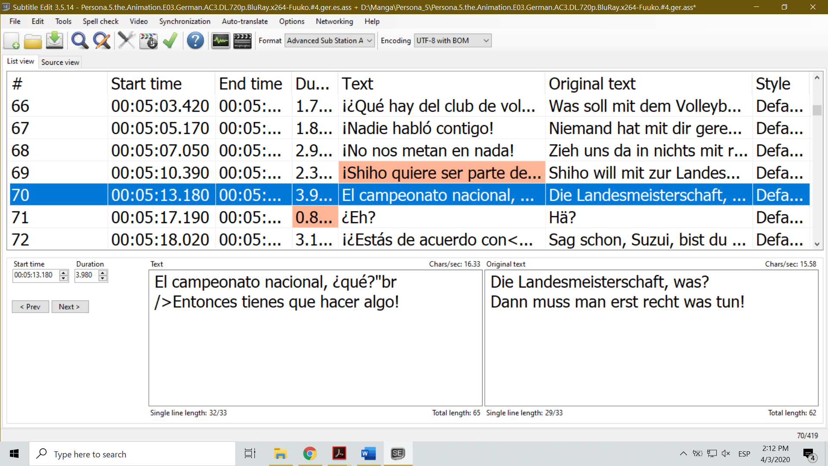
Task: Open File Explorer from the taskbar
Action: (280, 454)
